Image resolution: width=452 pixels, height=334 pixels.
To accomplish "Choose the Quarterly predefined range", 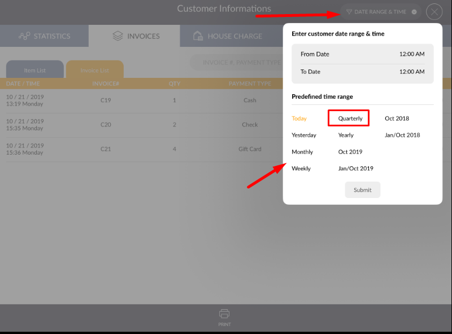I will click(350, 118).
